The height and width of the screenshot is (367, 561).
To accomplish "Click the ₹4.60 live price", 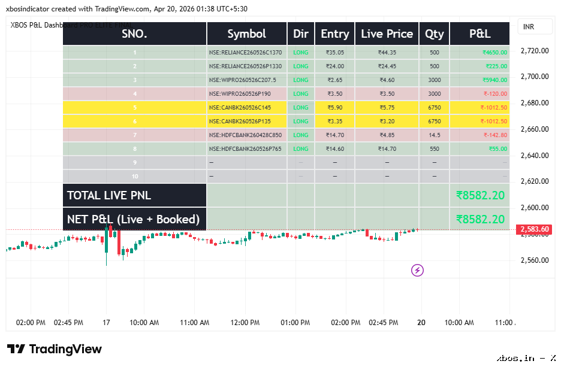I will tap(387, 80).
